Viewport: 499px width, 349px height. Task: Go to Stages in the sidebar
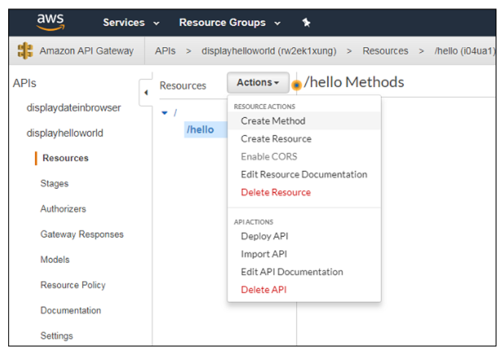(x=55, y=184)
